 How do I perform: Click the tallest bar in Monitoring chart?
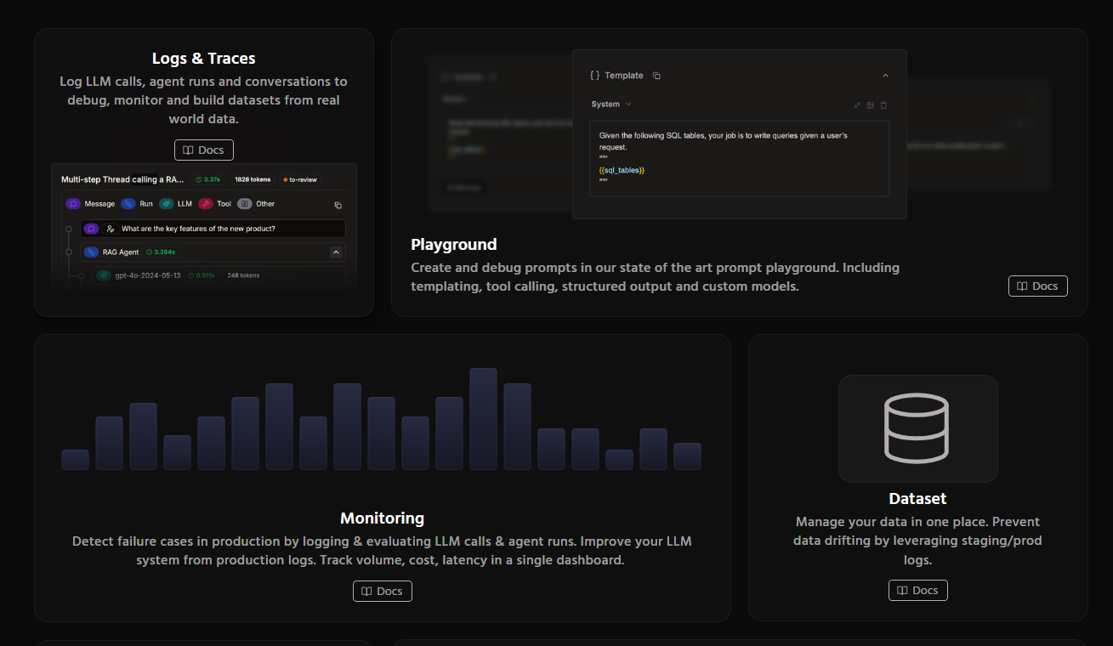483,419
